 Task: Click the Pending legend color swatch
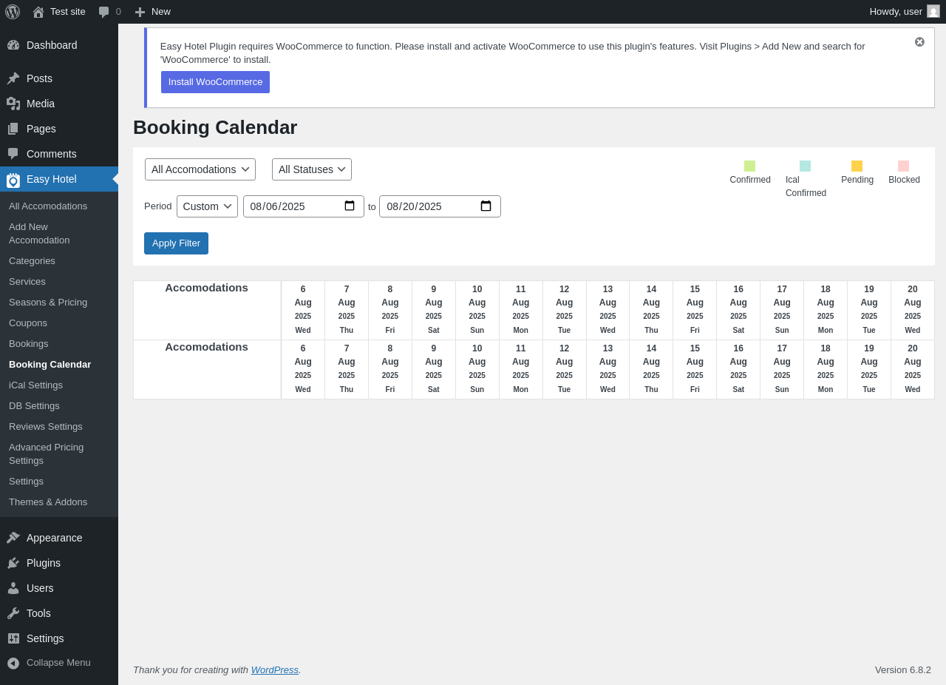pyautogui.click(x=857, y=166)
